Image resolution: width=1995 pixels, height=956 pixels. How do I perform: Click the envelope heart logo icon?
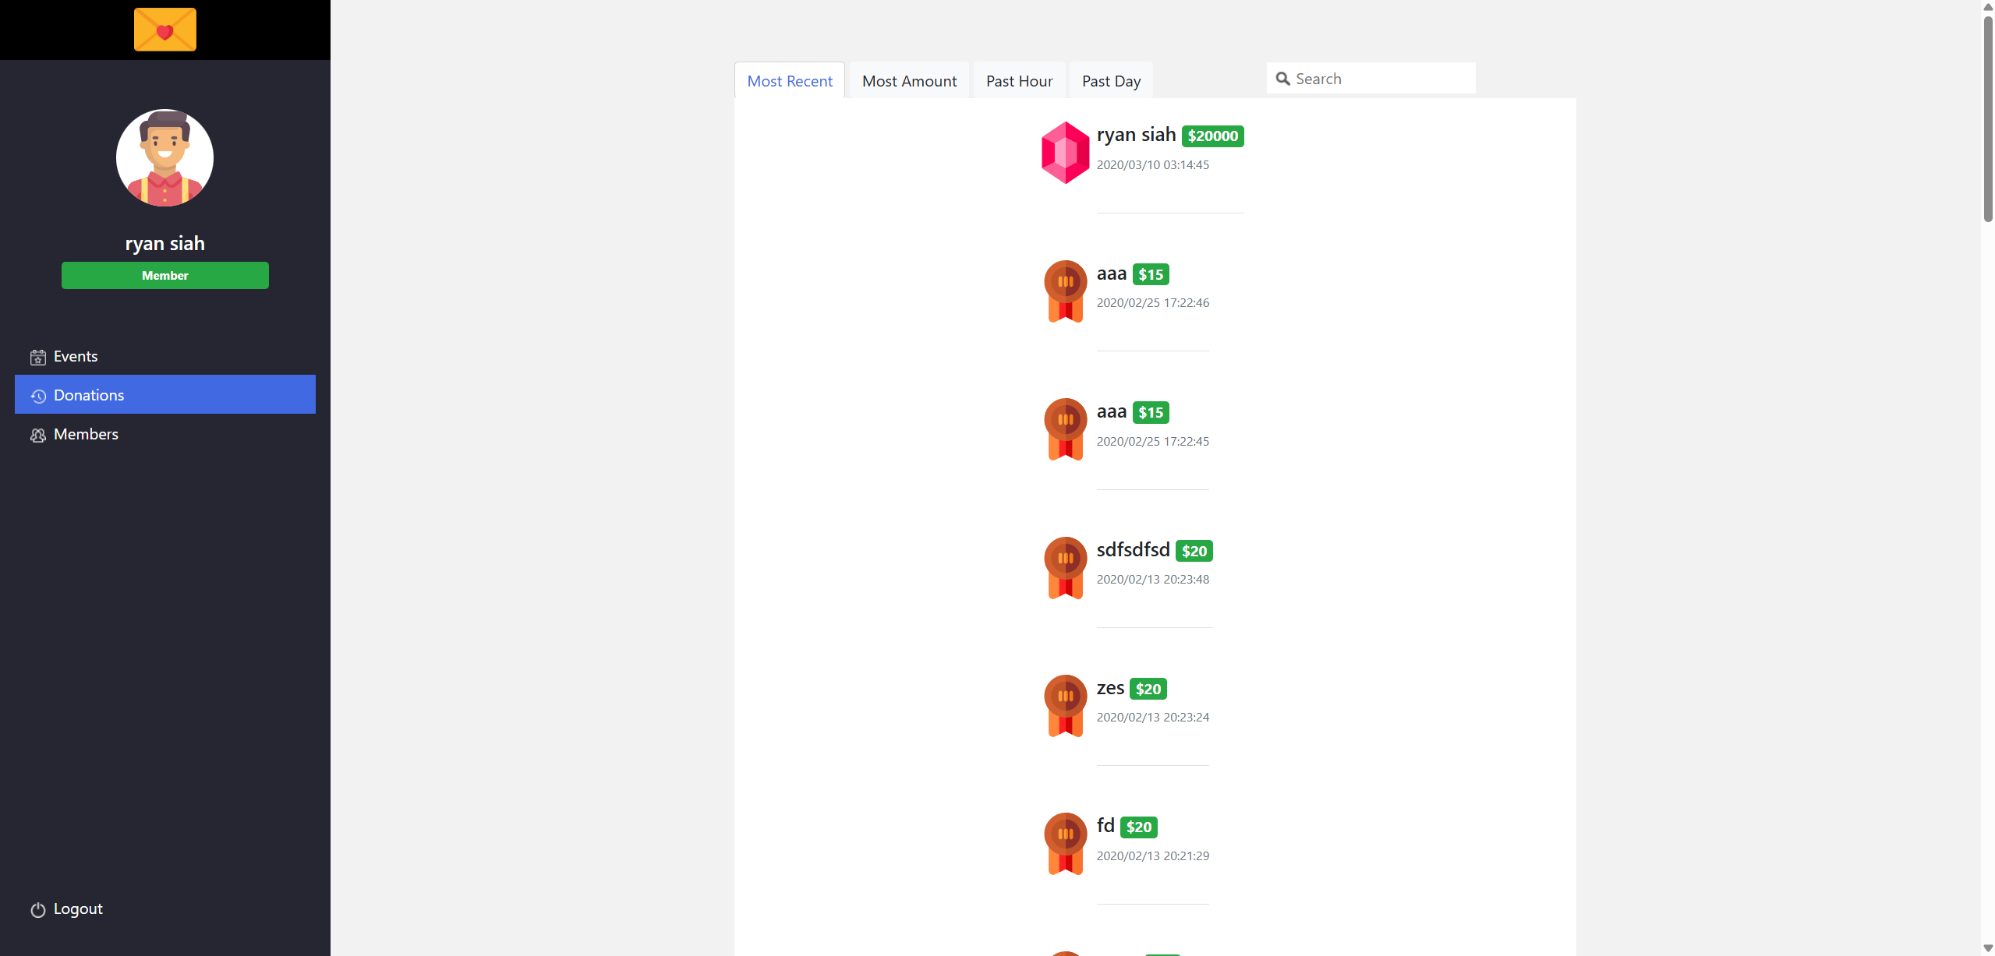[x=164, y=30]
